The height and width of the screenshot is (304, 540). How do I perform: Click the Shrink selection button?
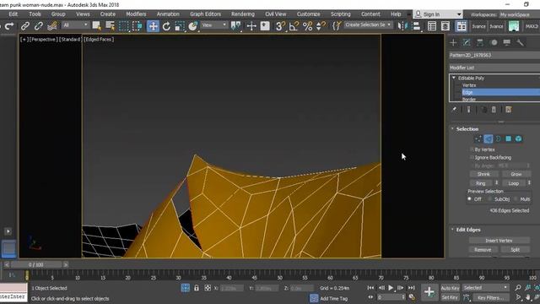483,174
